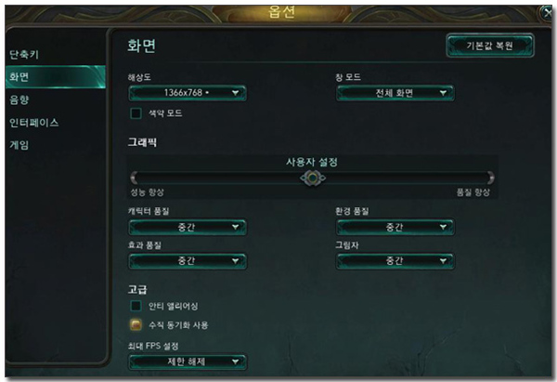Click the right arrow end of graphics slider
The image size is (557, 382).
tap(490, 178)
